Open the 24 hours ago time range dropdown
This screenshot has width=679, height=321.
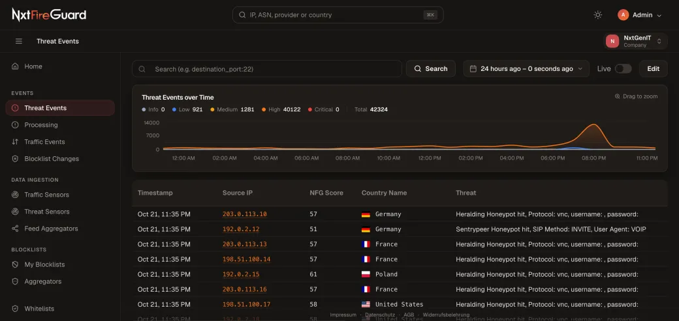[x=526, y=69]
